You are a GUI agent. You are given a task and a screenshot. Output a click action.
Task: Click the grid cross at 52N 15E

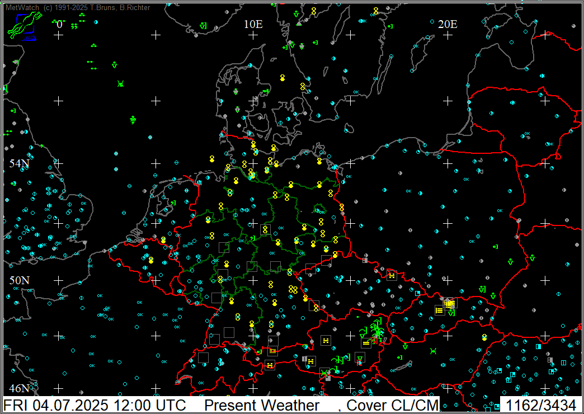[x=351, y=224]
